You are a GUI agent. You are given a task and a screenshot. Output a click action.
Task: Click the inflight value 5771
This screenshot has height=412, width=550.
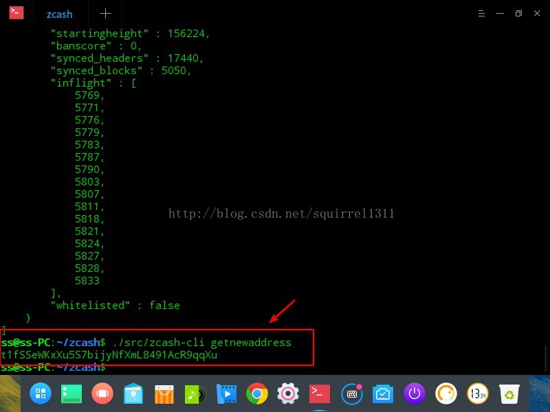[89, 108]
